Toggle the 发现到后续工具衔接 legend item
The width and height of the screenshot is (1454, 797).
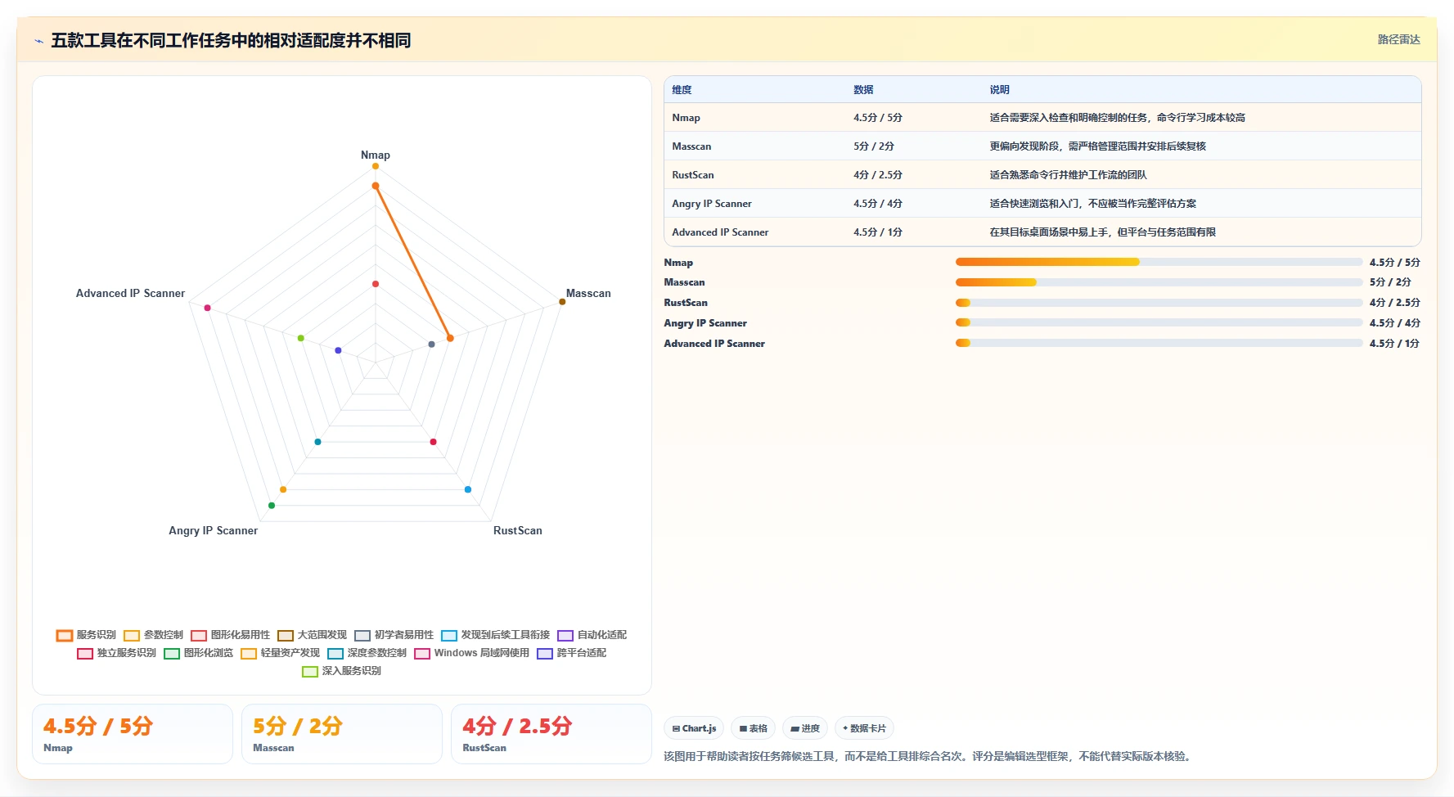(x=495, y=635)
